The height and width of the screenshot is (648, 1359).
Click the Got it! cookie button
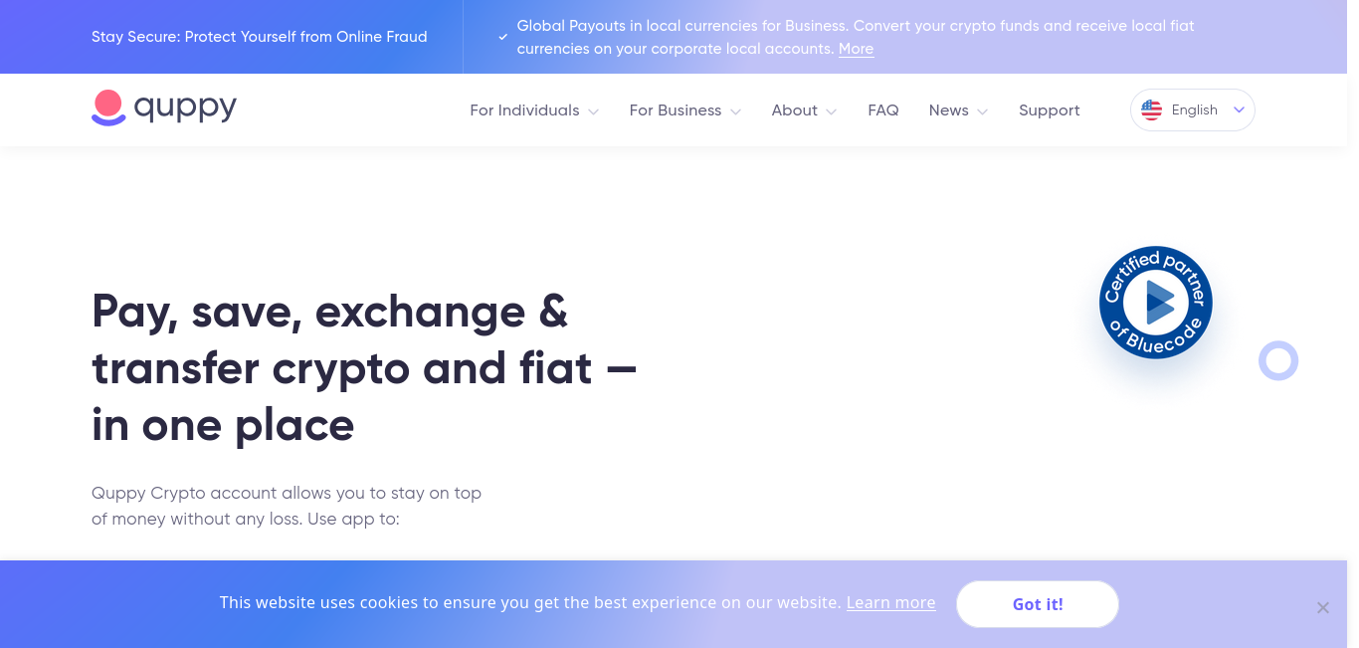click(x=1038, y=604)
